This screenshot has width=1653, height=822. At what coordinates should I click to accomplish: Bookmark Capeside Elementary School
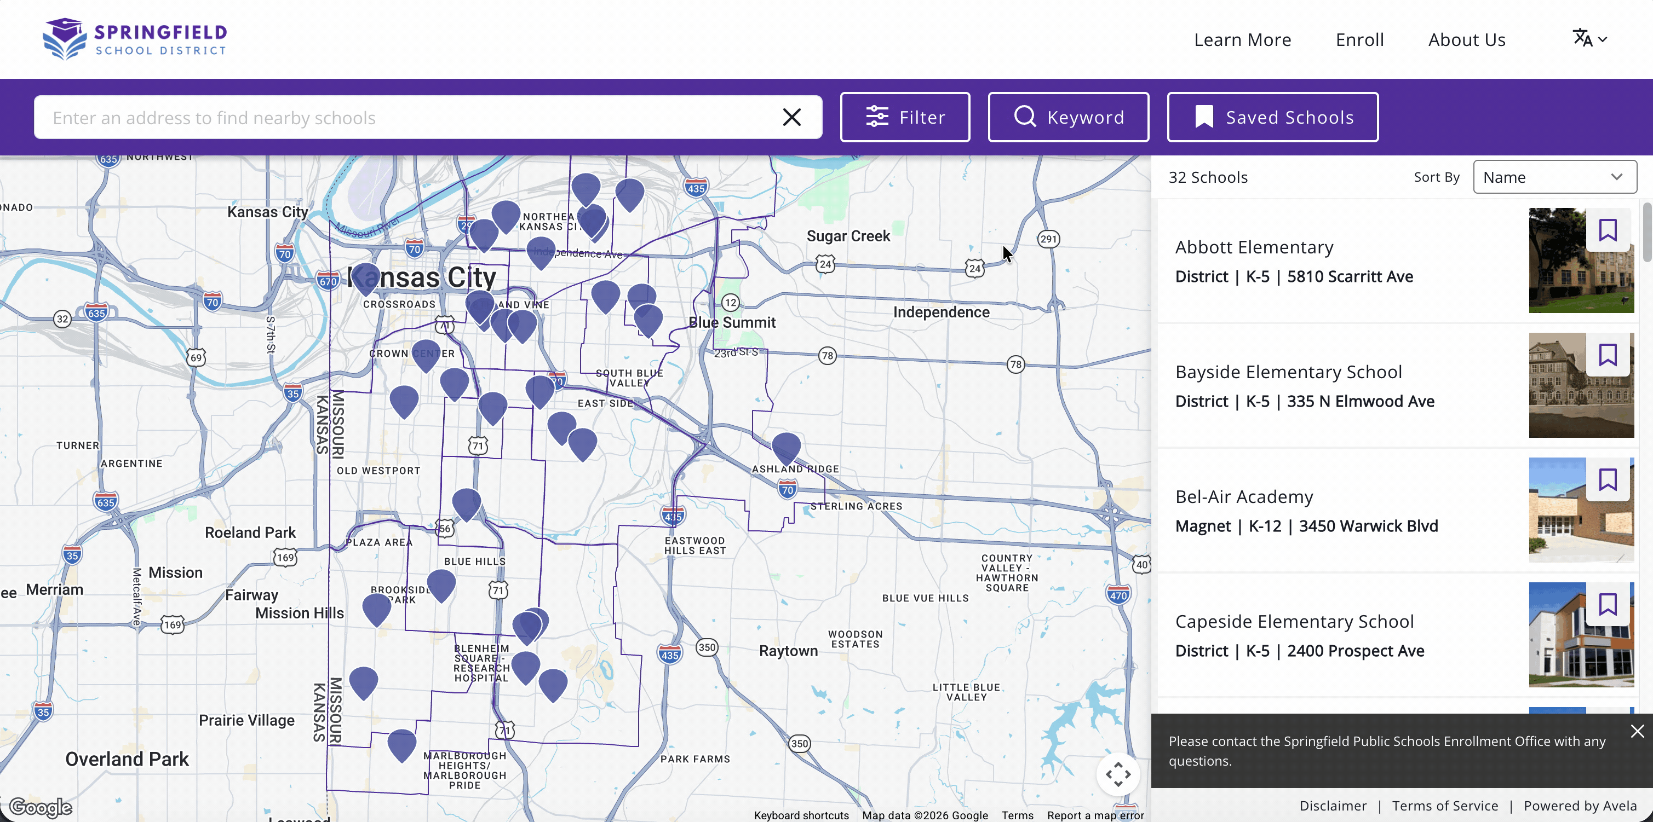click(x=1608, y=604)
